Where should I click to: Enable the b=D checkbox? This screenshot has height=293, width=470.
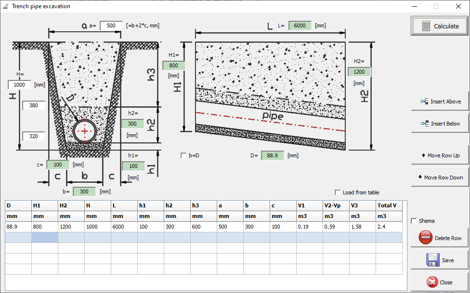(x=183, y=155)
